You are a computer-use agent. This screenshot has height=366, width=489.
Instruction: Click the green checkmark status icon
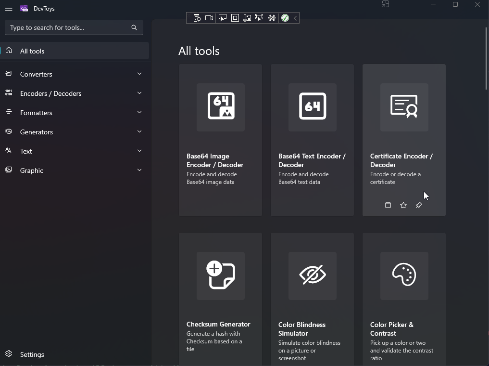285,18
